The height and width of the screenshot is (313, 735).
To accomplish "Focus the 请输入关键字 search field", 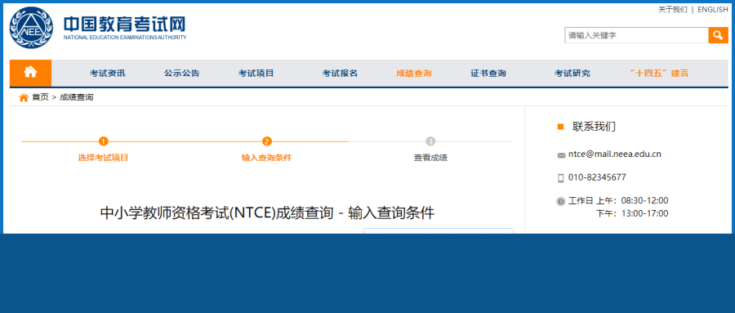I will tap(636, 35).
